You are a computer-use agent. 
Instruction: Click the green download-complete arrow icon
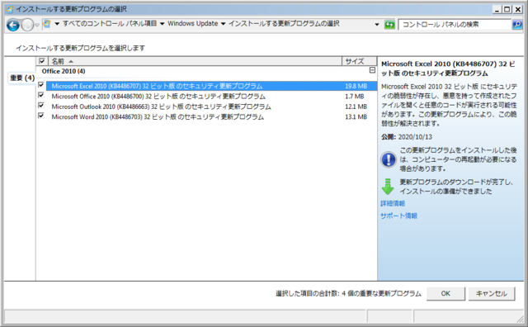coord(388,187)
